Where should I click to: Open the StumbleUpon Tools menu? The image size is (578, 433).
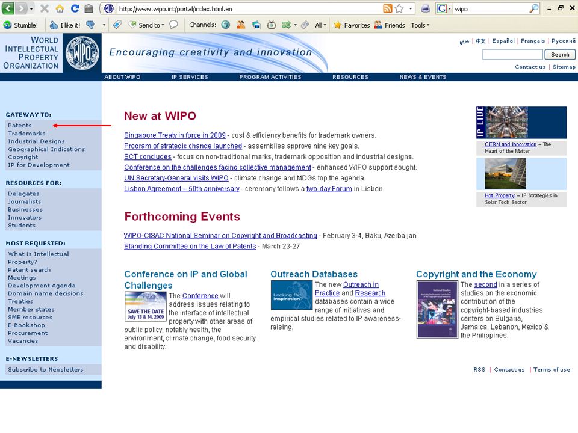(420, 25)
